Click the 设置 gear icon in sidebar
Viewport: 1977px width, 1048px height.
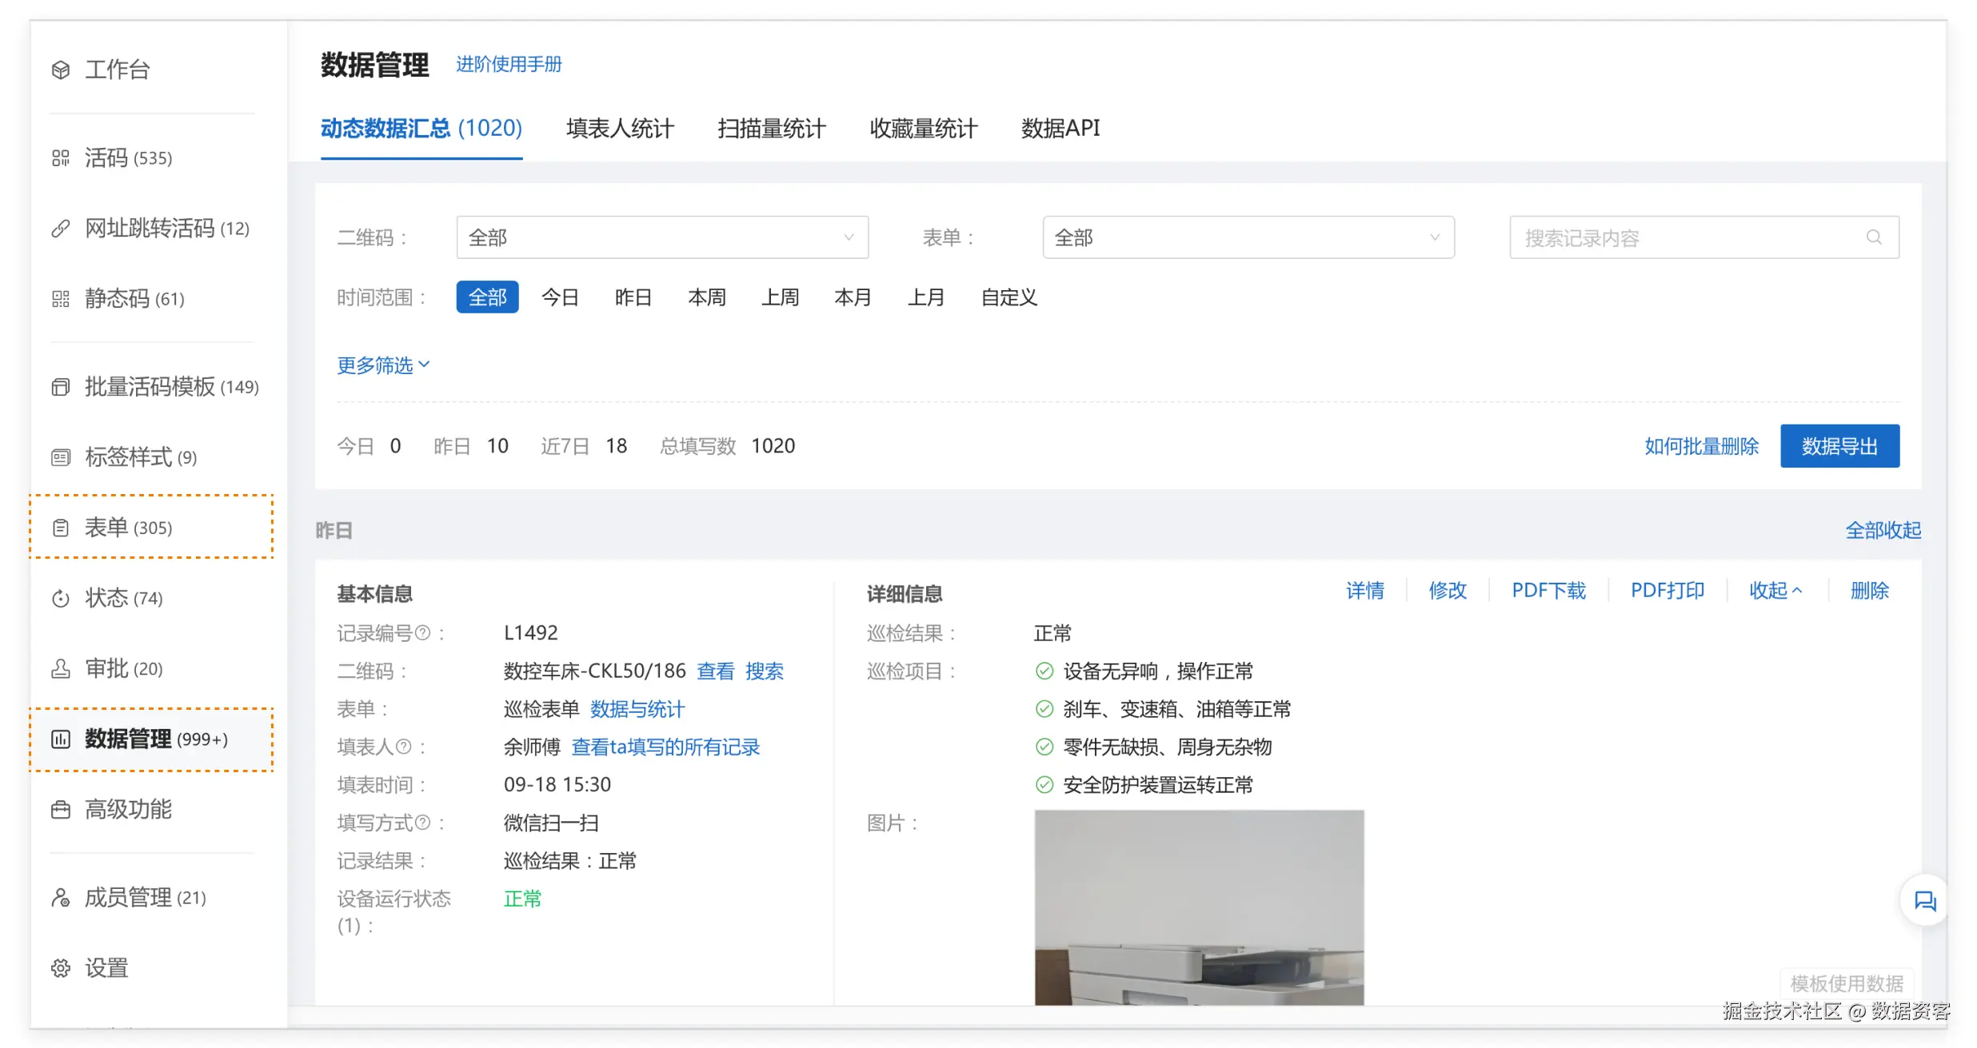[x=61, y=968]
